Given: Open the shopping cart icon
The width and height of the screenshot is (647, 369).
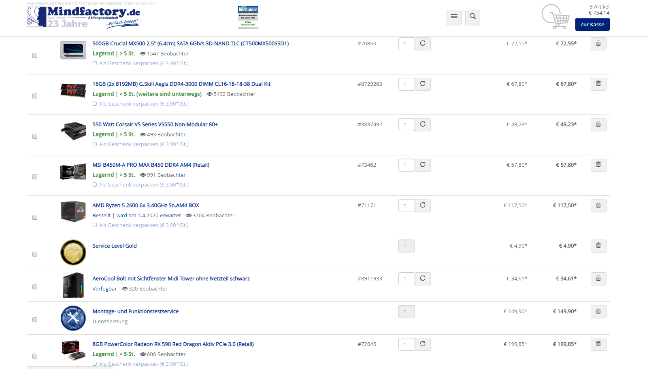Looking at the screenshot, I should (555, 17).
